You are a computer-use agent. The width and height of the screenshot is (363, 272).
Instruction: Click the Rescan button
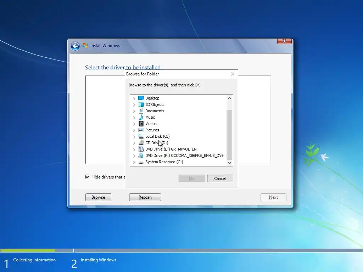145,197
